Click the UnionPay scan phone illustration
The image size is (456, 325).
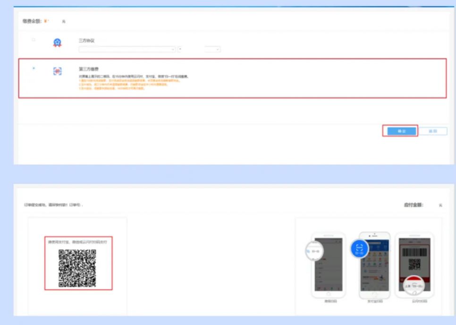(414, 265)
